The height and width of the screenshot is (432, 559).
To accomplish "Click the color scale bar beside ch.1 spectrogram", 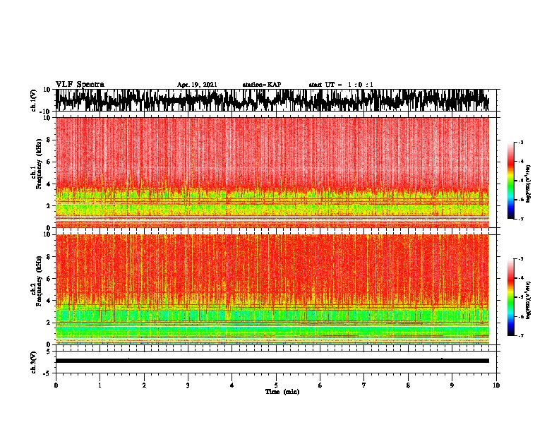I will 510,181.
